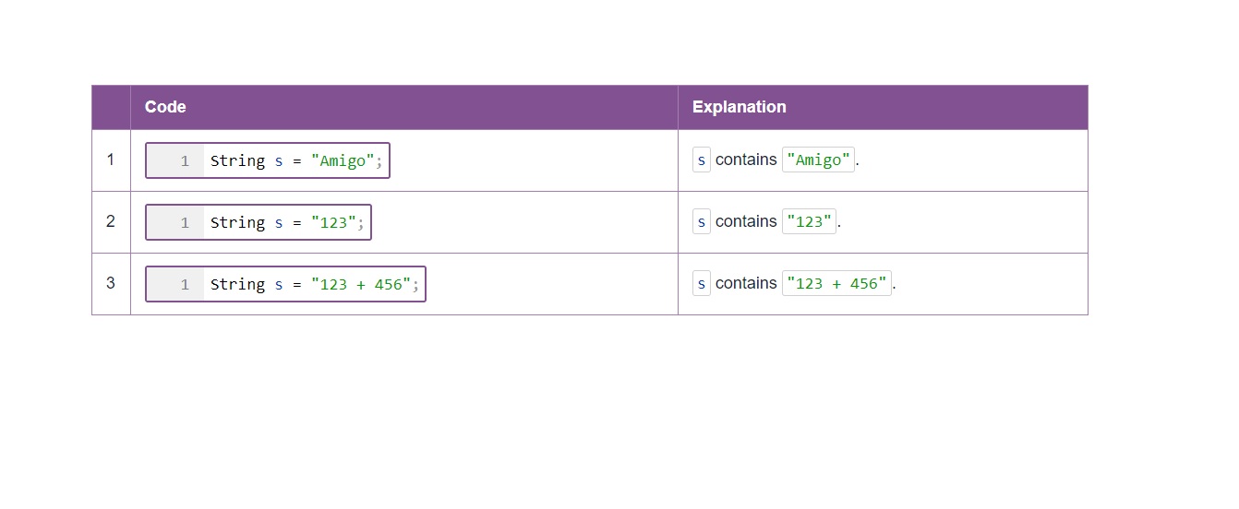Screen dimensions: 1239x509
Task: Select row number 3 in the table
Action: click(x=111, y=283)
